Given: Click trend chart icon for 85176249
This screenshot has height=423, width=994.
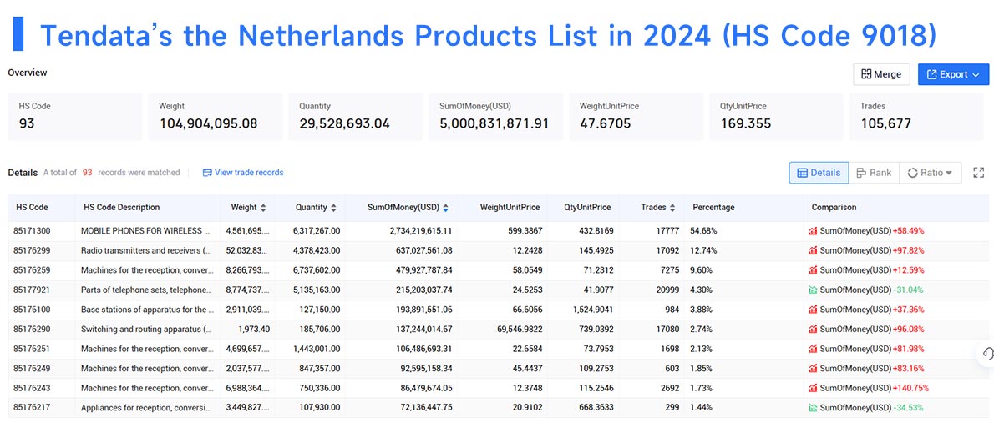Looking at the screenshot, I should [x=813, y=369].
